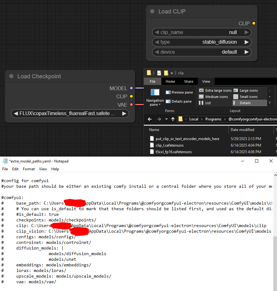Sort by Name column header
The height and width of the screenshot is (291, 277).
click(x=186, y=130)
